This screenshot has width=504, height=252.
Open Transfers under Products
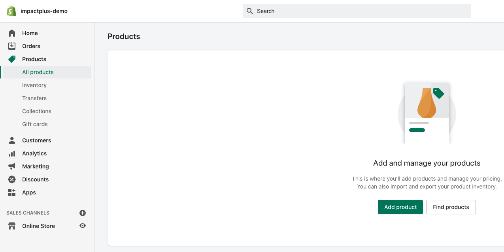click(x=34, y=98)
